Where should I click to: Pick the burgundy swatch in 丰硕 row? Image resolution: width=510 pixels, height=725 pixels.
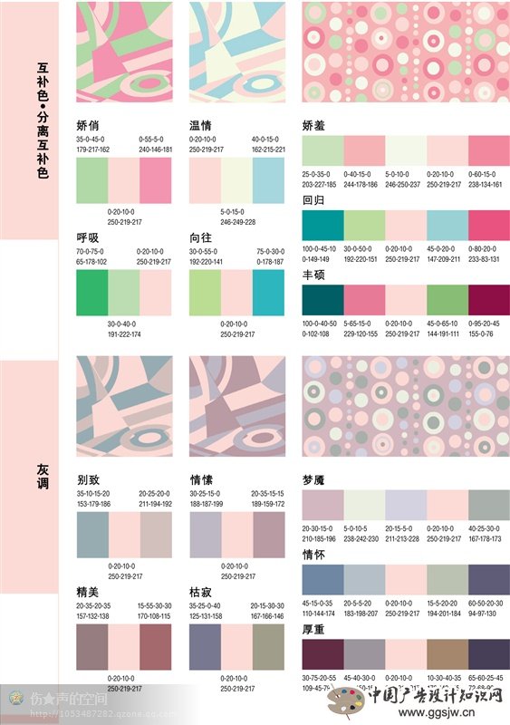coord(489,300)
